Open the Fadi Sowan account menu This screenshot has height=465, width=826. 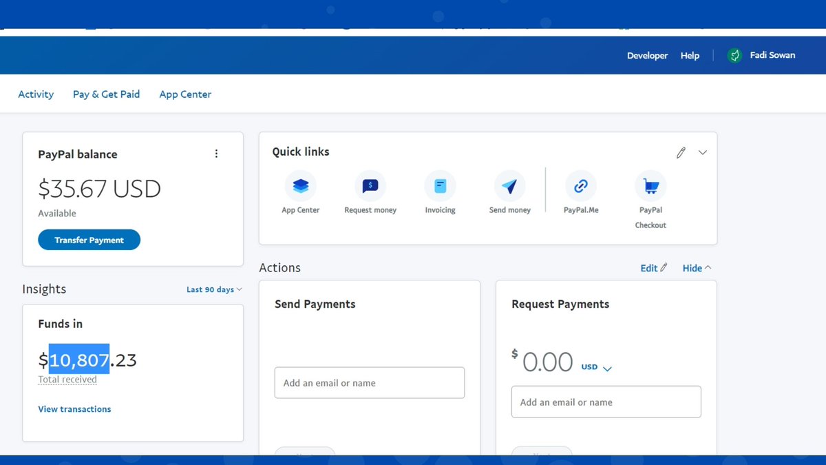[772, 55]
